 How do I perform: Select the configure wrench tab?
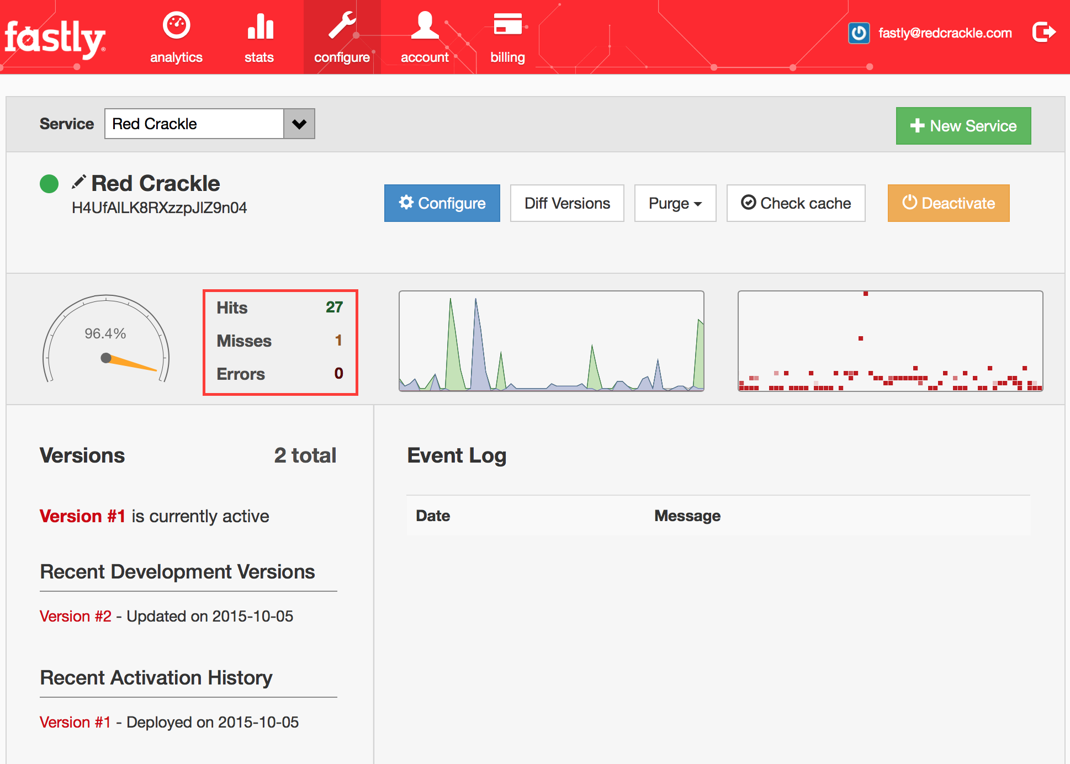click(342, 38)
